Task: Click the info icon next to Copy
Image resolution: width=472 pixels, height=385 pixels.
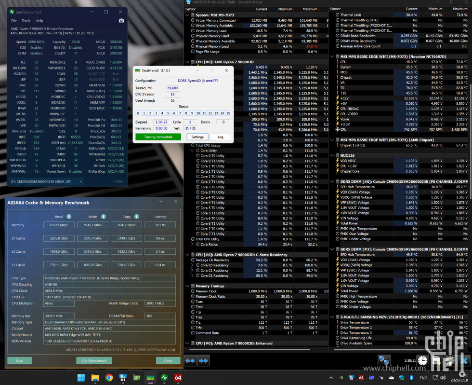Action: point(137,217)
